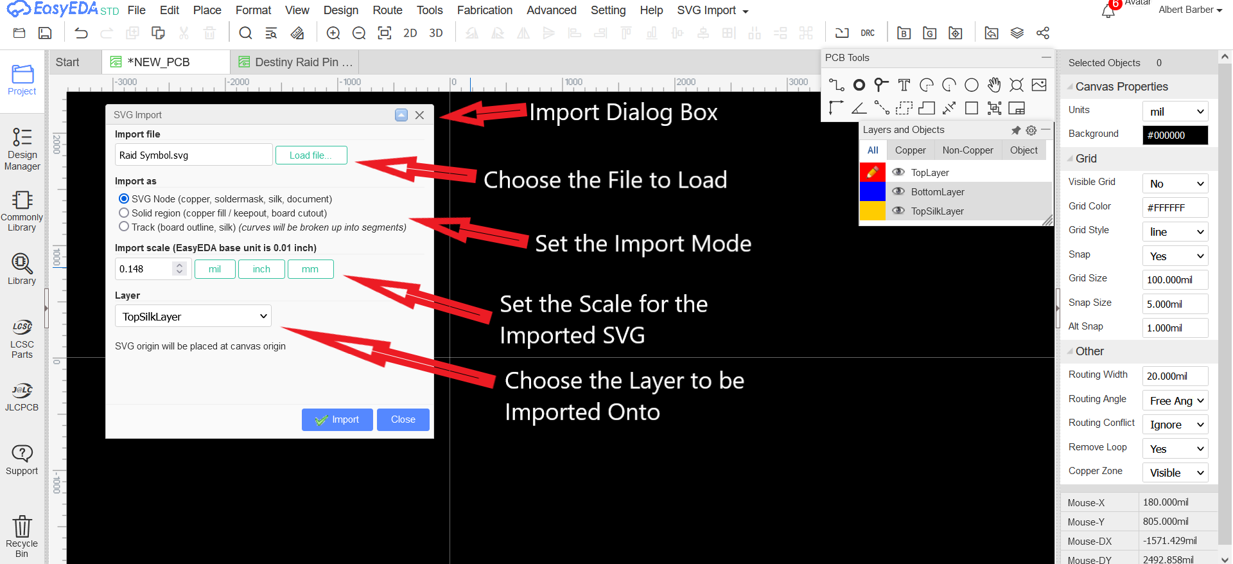Set import scale unit to mm
This screenshot has height=564, width=1233.
coord(310,269)
